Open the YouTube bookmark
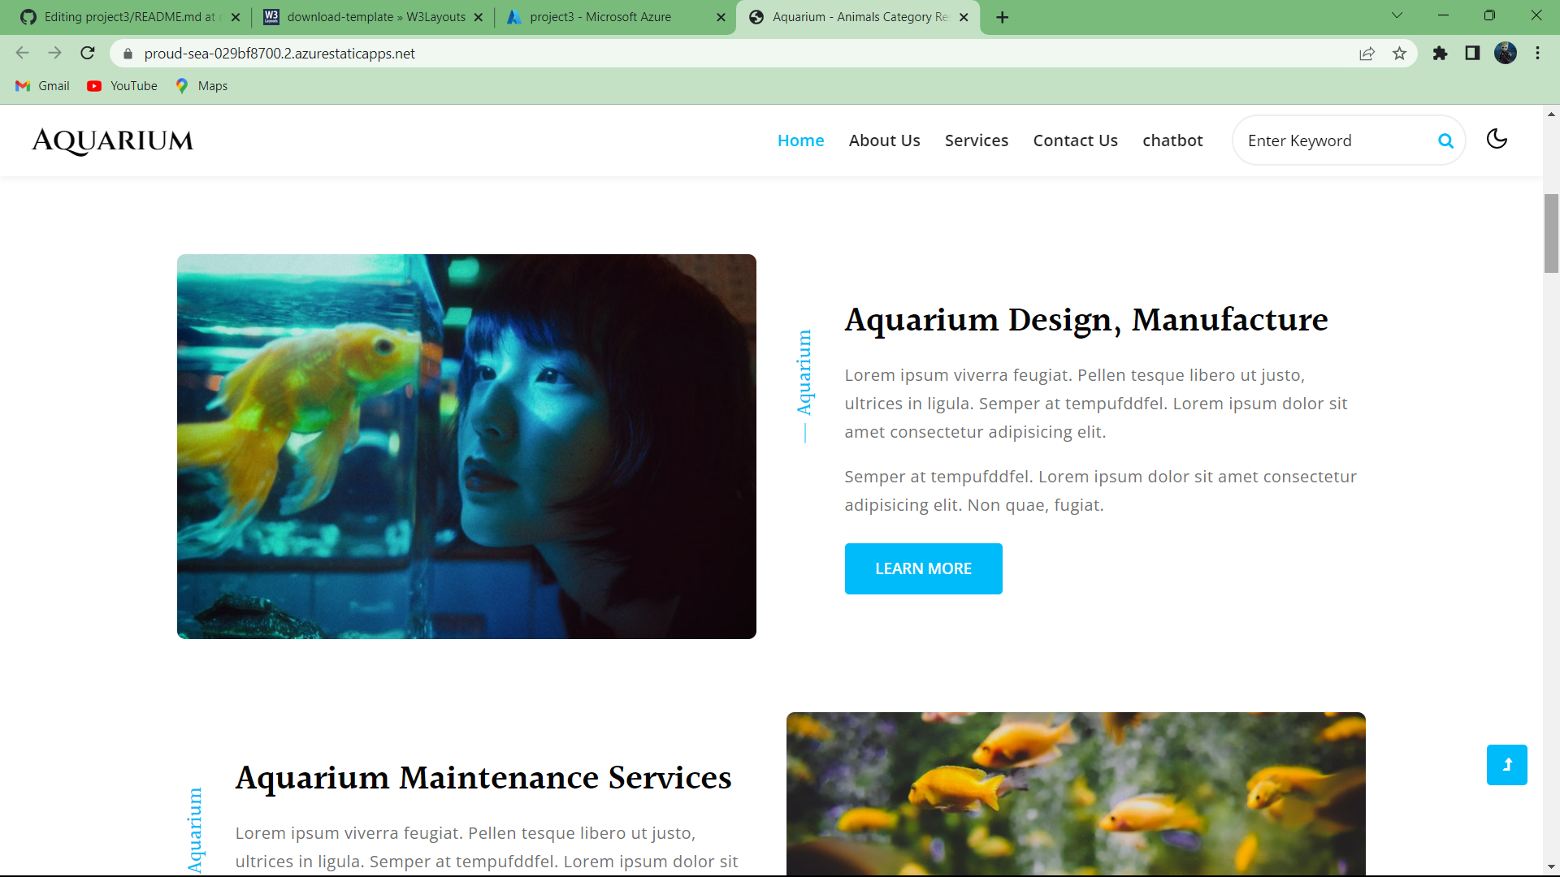This screenshot has height=877, width=1560. click(x=123, y=86)
